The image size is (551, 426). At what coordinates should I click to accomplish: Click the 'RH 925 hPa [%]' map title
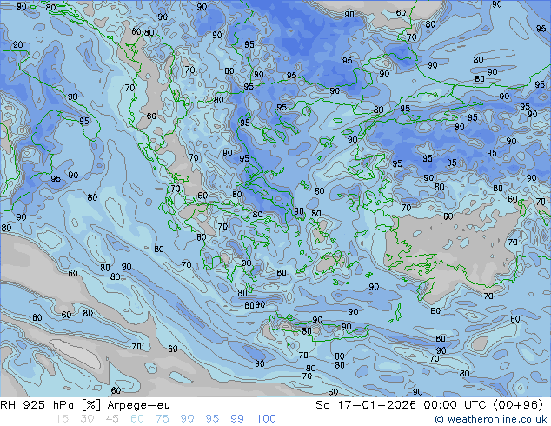point(51,405)
